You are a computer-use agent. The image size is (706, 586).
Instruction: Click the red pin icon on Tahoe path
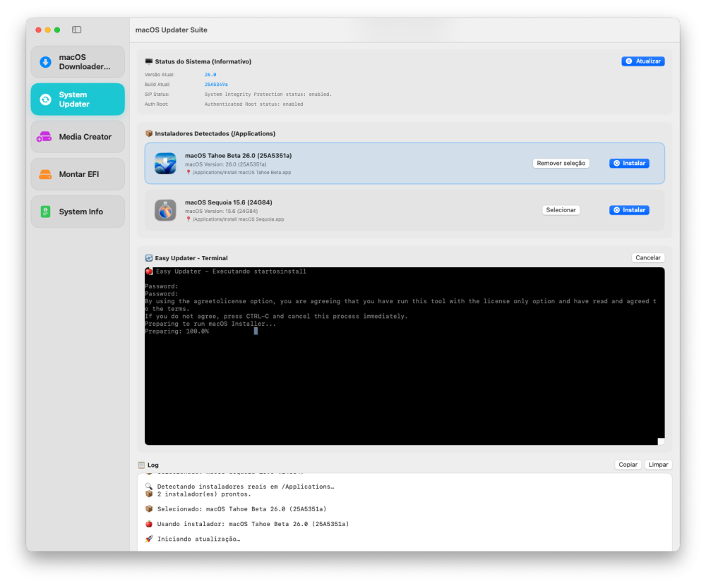(x=189, y=173)
